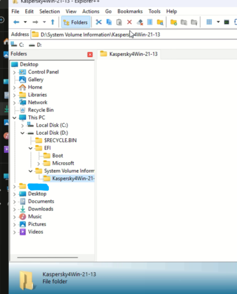Viewport: 237px width, 294px height.
Task: Collapse the EFI folder node
Action: coord(31,148)
